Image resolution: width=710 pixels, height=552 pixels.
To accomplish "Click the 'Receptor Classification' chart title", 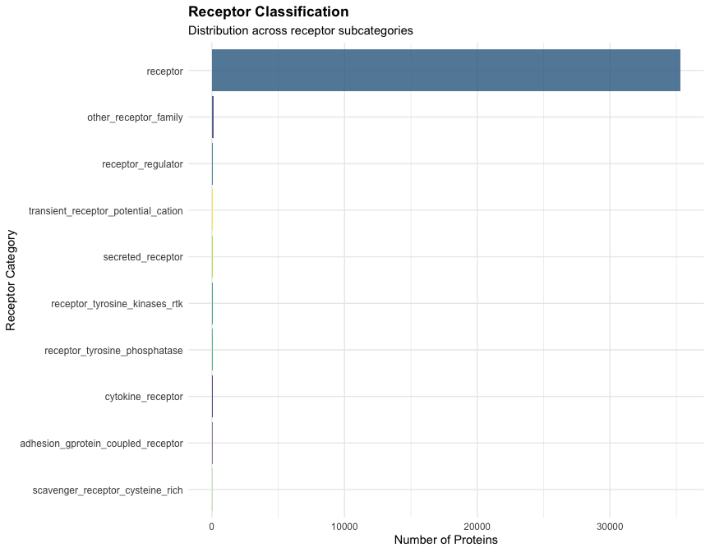I will [x=269, y=11].
